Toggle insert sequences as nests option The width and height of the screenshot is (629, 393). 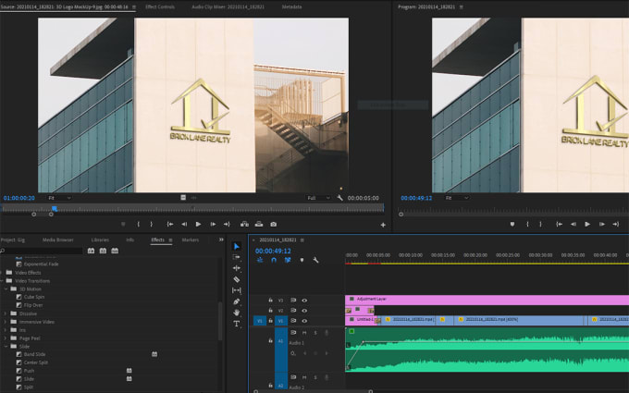260,260
